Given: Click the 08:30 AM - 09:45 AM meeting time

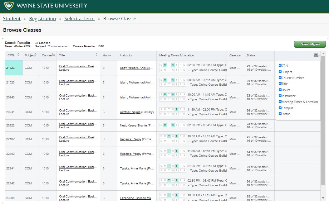Looking at the screenshot, I should point(201,80).
